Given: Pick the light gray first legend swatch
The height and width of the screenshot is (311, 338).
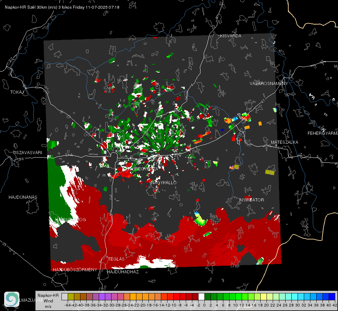Looking at the screenshot, I should point(65,296).
